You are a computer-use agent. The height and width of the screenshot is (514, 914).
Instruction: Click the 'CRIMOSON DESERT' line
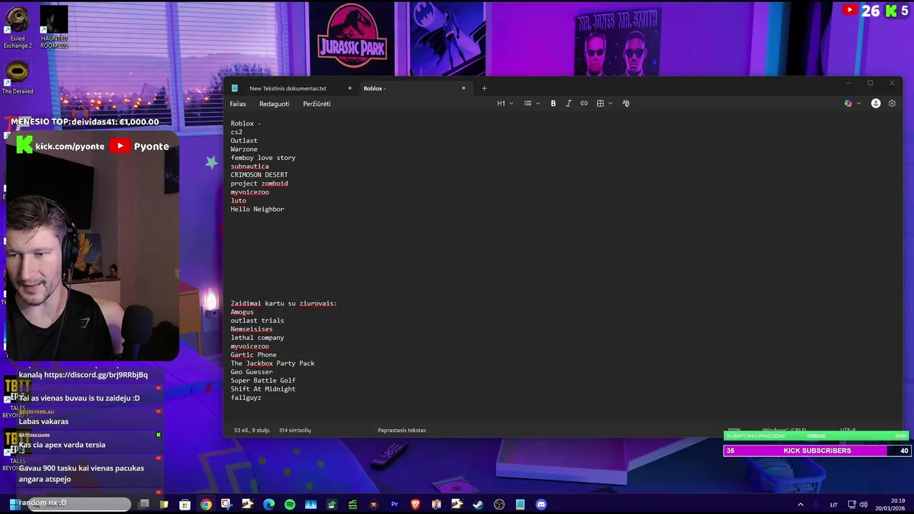(x=259, y=175)
